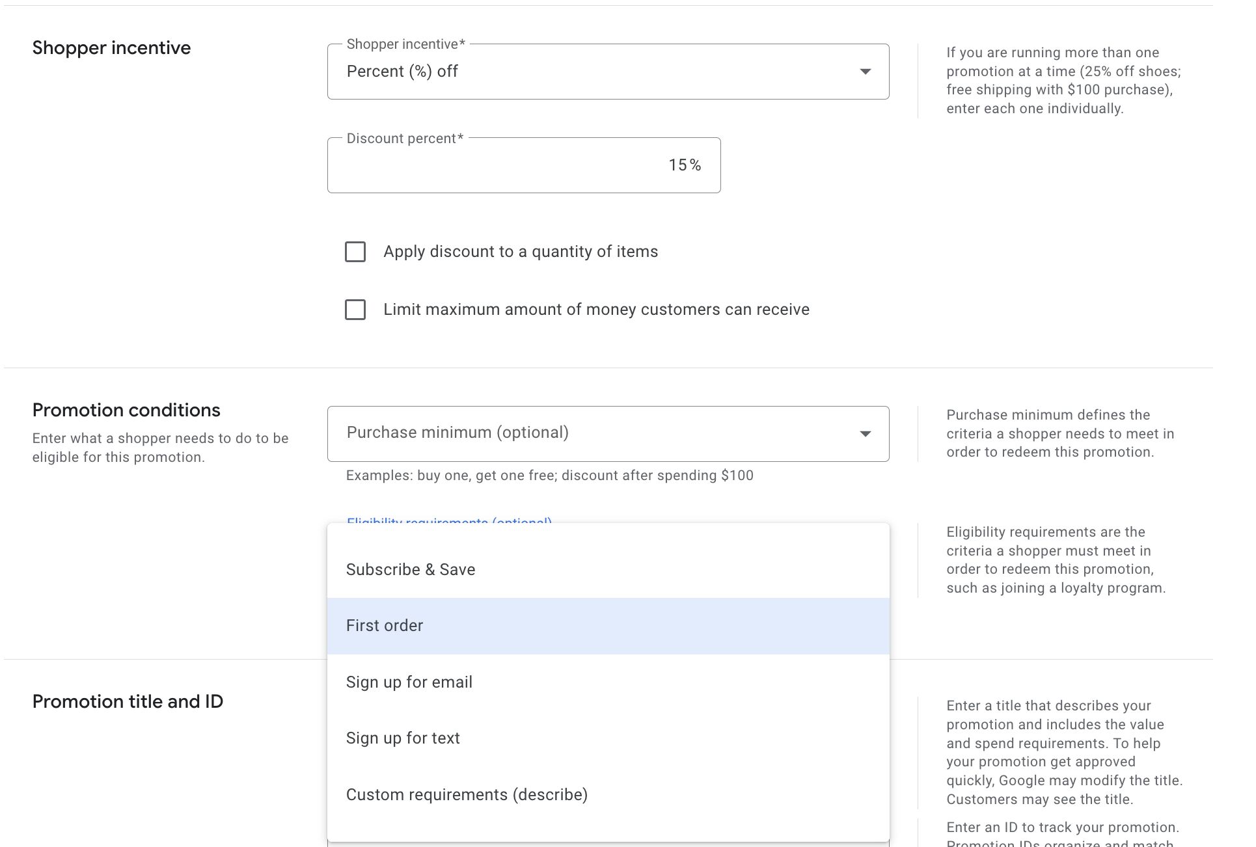The width and height of the screenshot is (1256, 847).
Task: Click the "Promotion title and ID" heading
Action: pos(128,701)
